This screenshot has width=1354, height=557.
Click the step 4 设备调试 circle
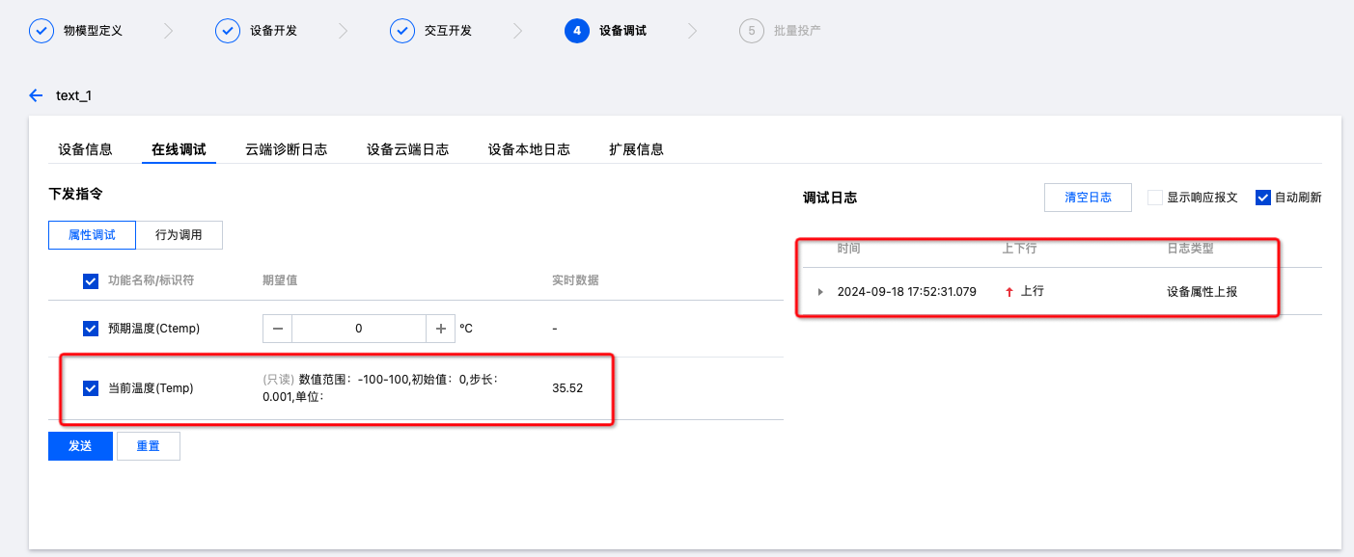coord(577,31)
